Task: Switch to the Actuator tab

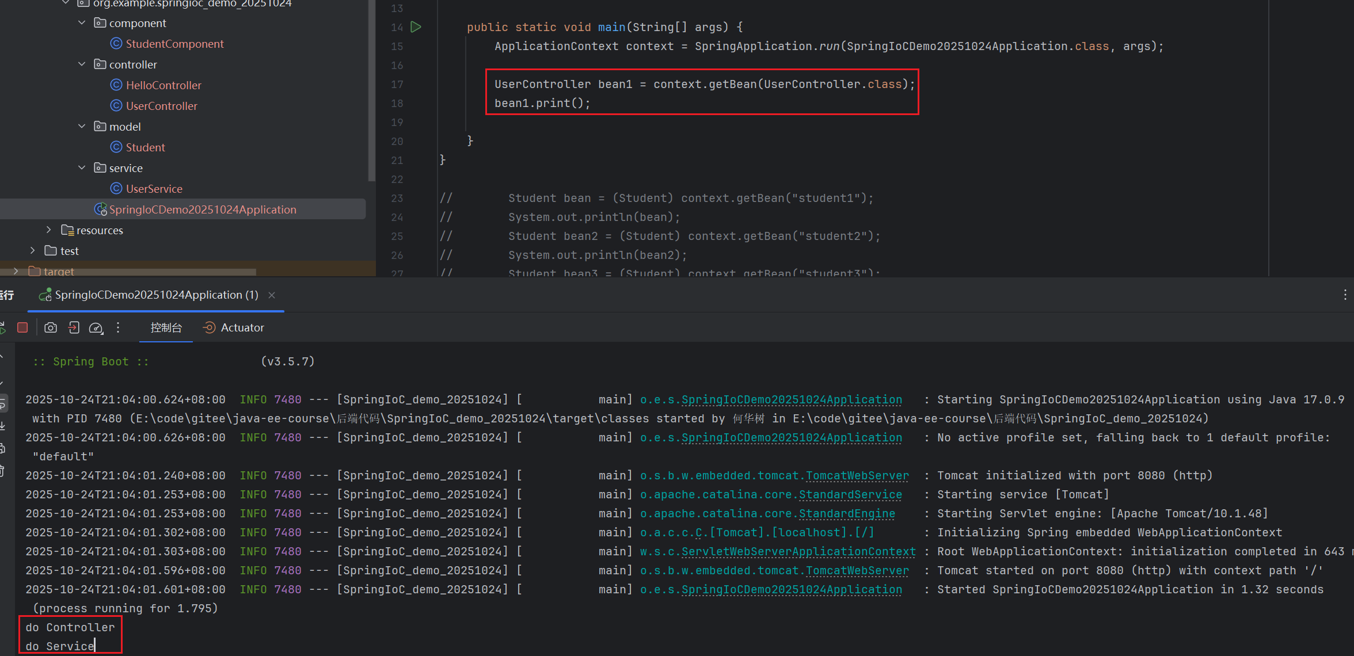Action: point(234,327)
